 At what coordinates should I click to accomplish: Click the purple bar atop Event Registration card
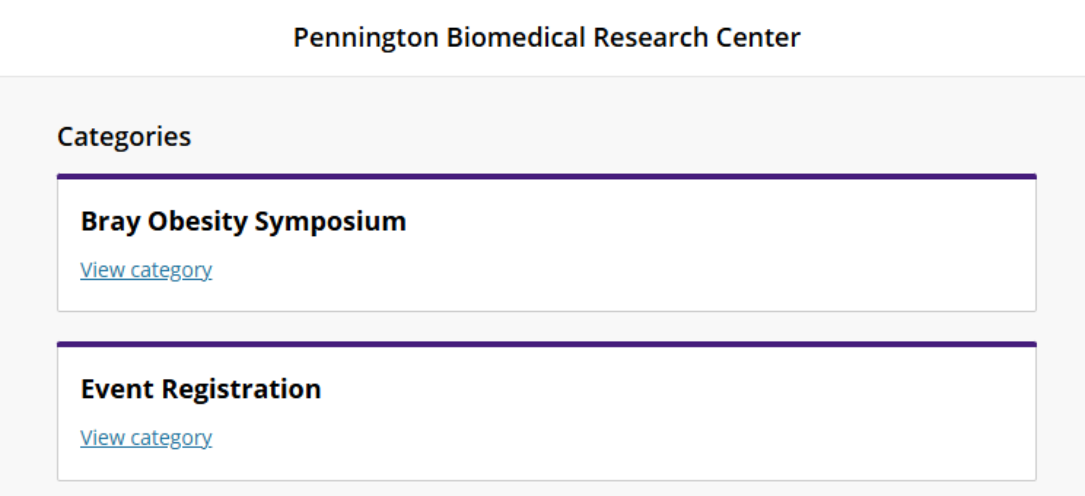546,345
